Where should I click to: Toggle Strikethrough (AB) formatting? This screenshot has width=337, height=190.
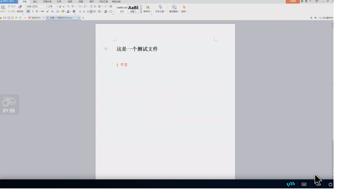tap(42, 11)
